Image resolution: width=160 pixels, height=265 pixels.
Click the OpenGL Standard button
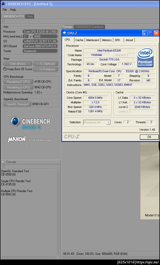pyautogui.click(x=17, y=104)
